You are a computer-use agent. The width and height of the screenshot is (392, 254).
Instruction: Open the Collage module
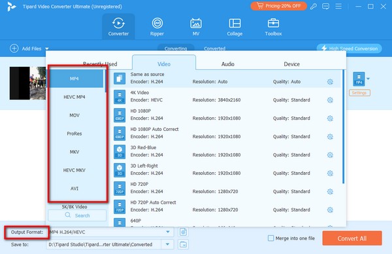tap(235, 27)
